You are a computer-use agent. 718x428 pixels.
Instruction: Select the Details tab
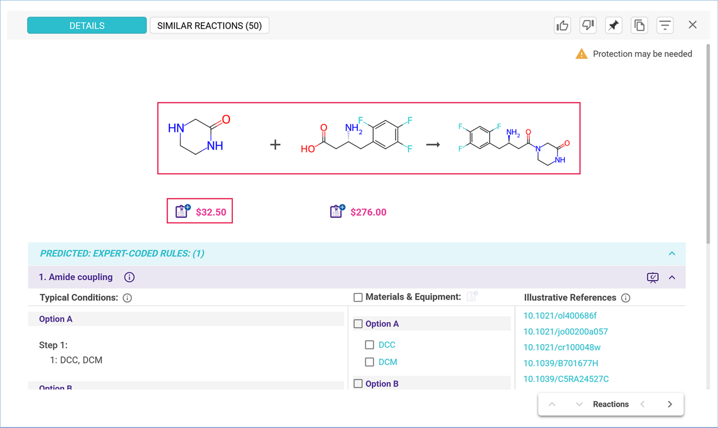(87, 26)
